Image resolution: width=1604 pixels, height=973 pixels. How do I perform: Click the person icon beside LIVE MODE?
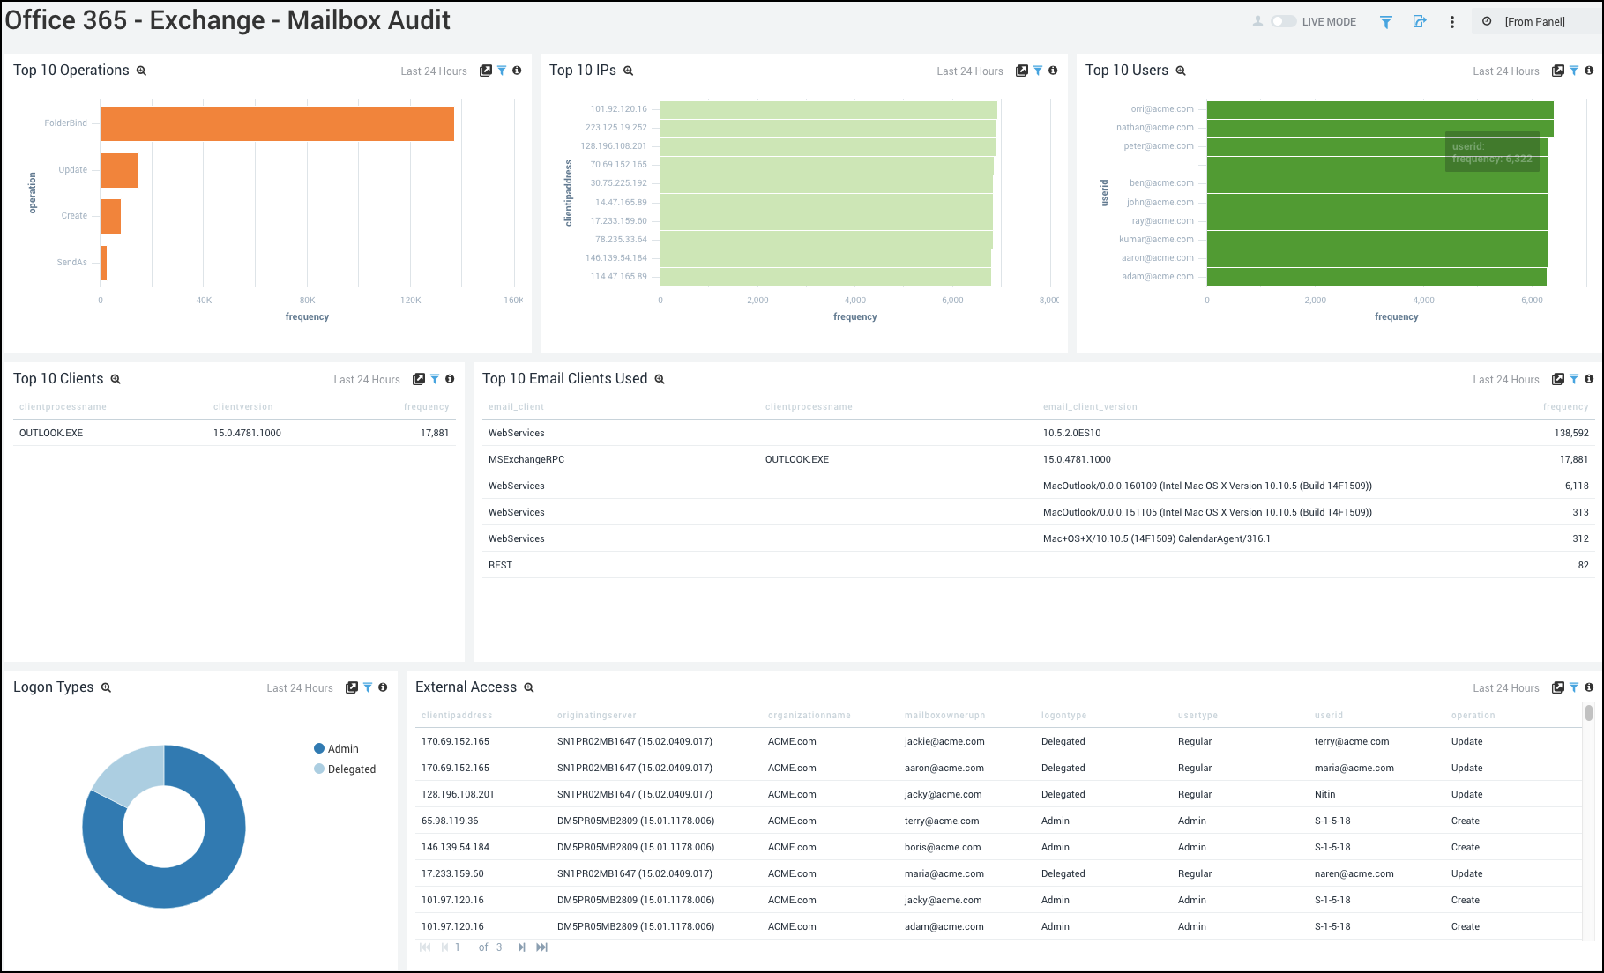[x=1257, y=21]
